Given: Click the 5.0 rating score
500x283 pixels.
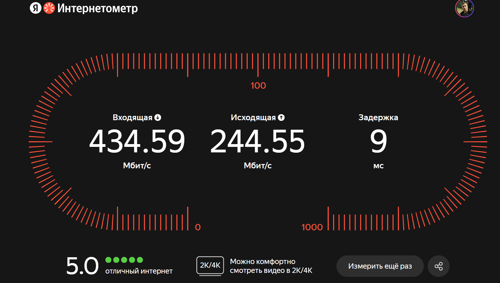Looking at the screenshot, I should click(x=82, y=266).
